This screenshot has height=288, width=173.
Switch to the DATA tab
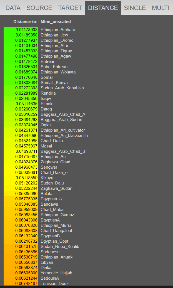[x=13, y=8]
